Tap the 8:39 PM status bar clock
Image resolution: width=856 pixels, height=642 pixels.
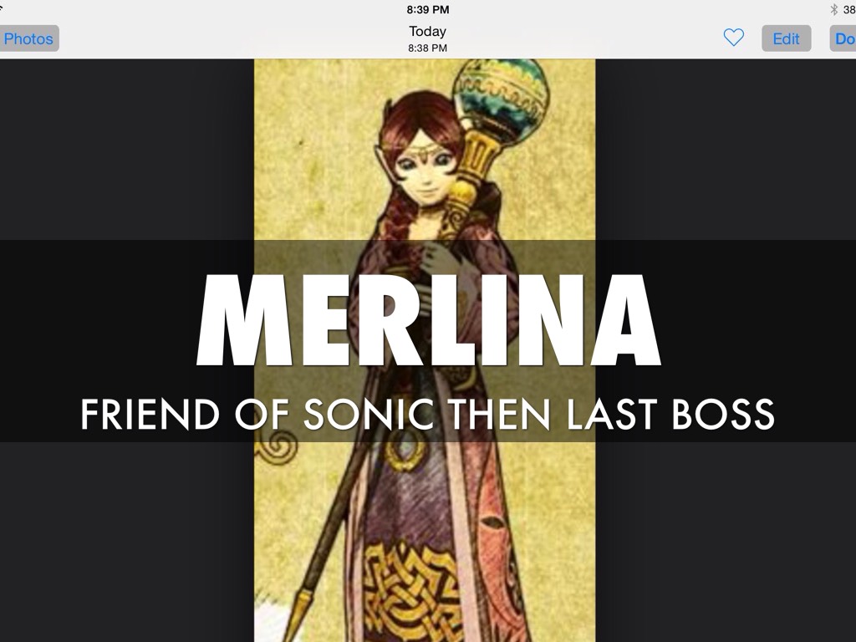click(428, 9)
